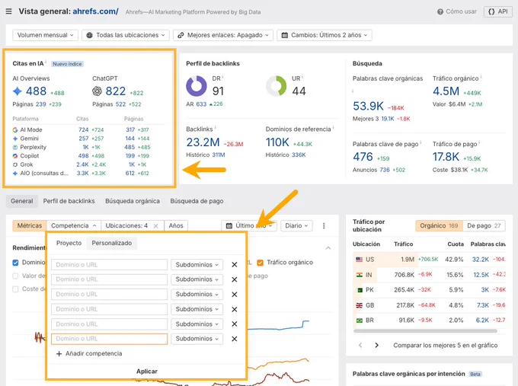The height and width of the screenshot is (386, 518).
Task: Click the plus icon Añadir competencia
Action: (59, 353)
